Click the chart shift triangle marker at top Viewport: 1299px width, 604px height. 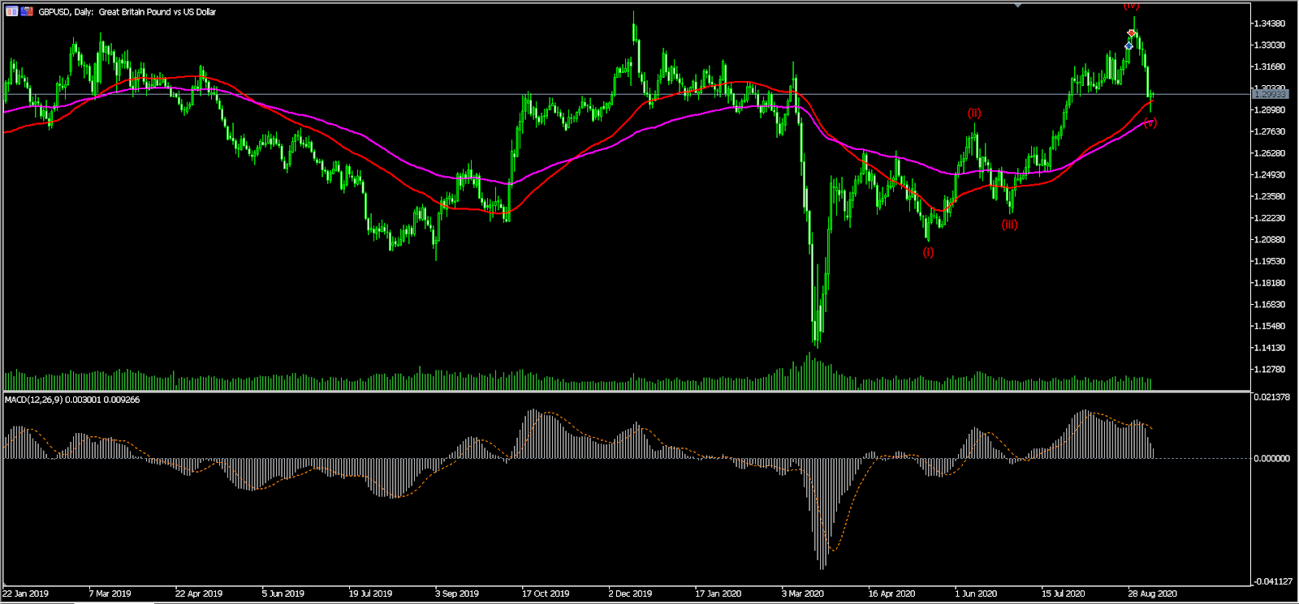(1018, 5)
